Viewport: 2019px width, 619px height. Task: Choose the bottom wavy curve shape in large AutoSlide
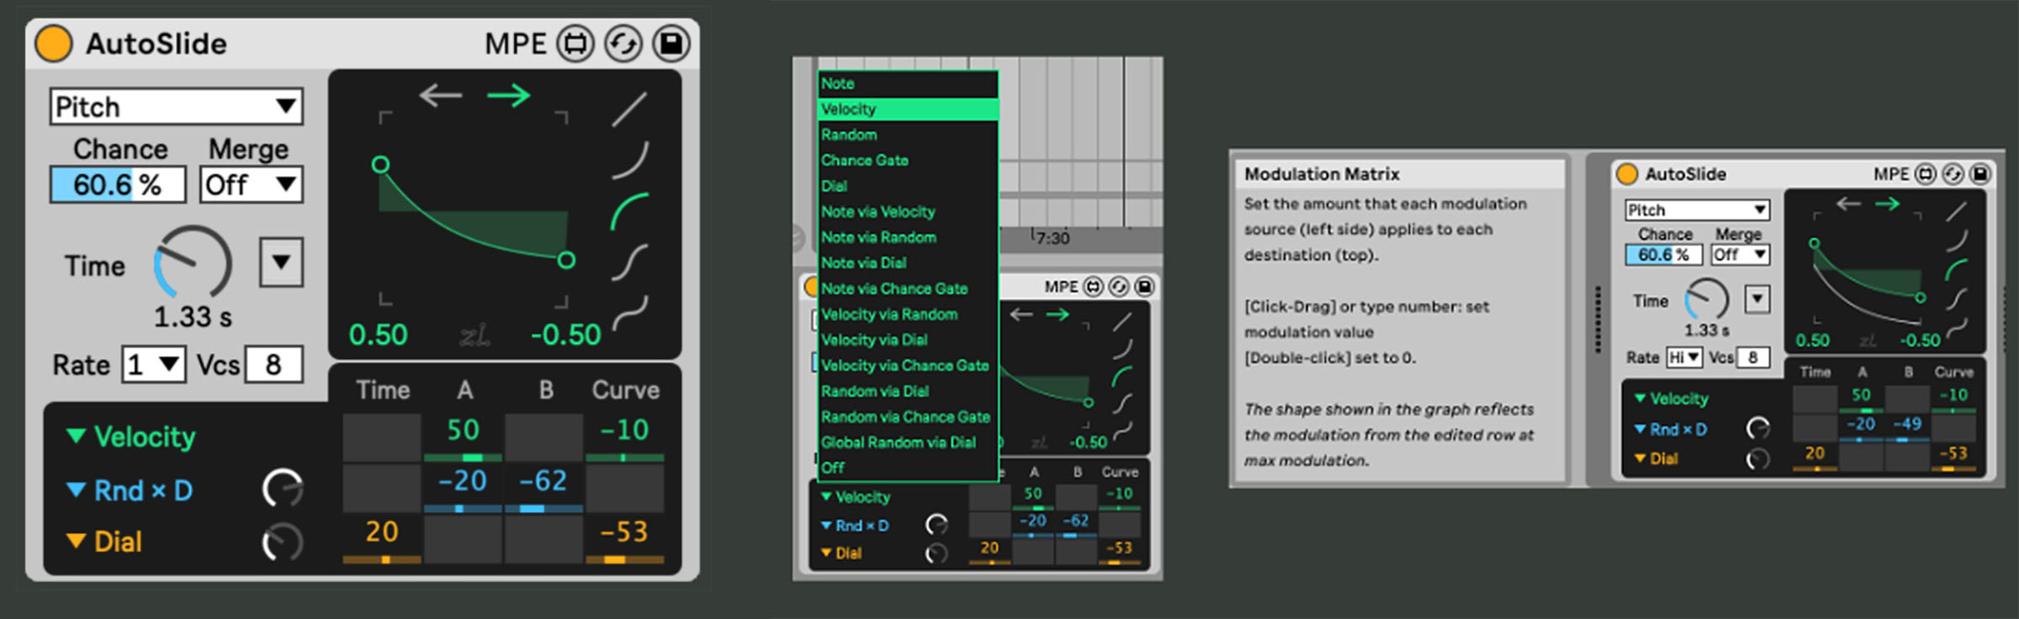pos(629,313)
